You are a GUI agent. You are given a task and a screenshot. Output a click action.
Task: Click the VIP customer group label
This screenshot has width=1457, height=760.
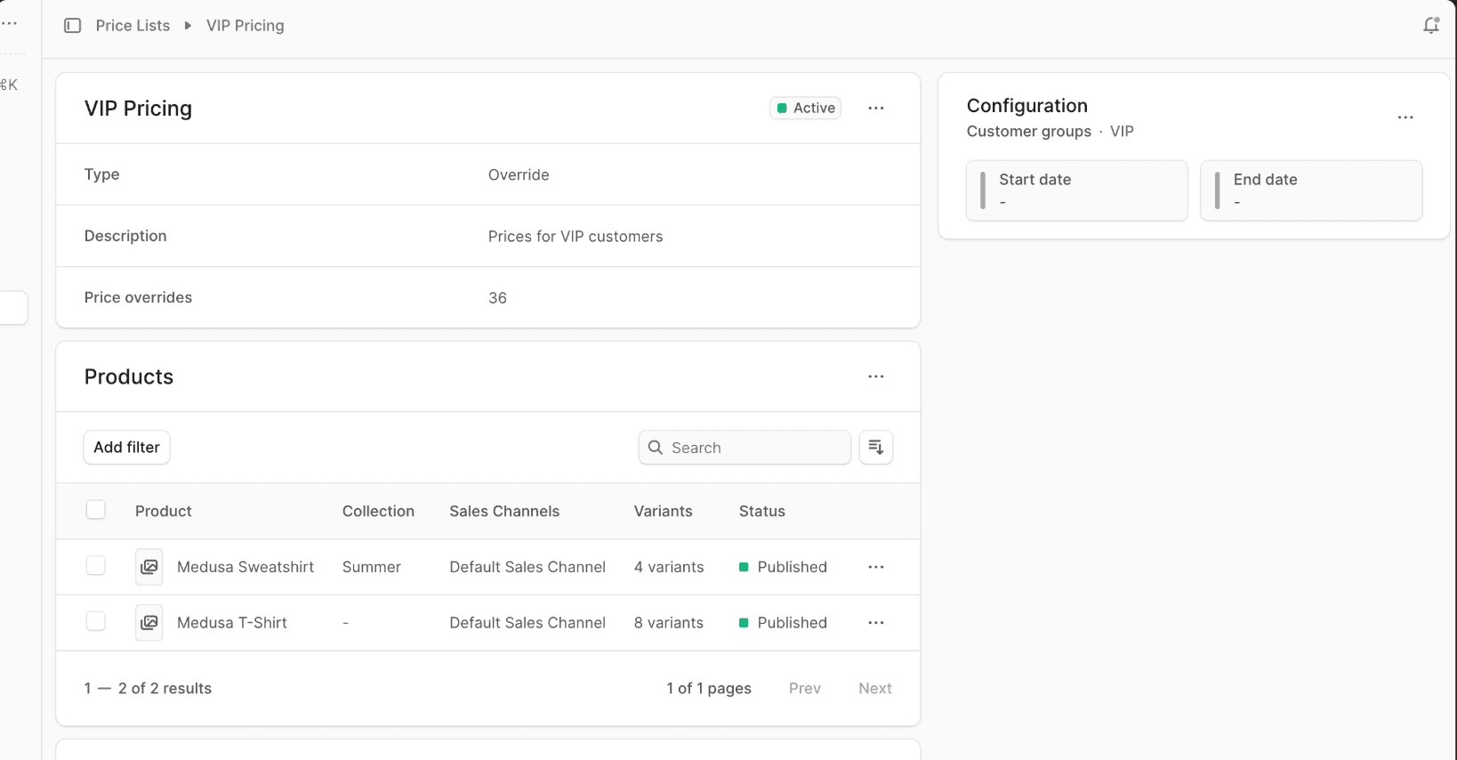point(1122,132)
